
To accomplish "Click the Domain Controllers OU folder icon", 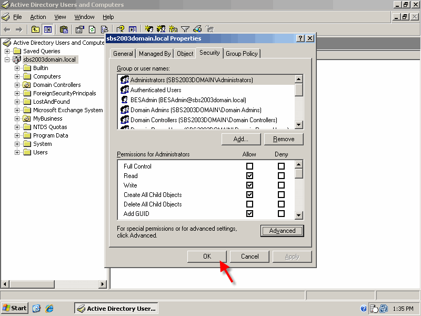I will point(27,85).
